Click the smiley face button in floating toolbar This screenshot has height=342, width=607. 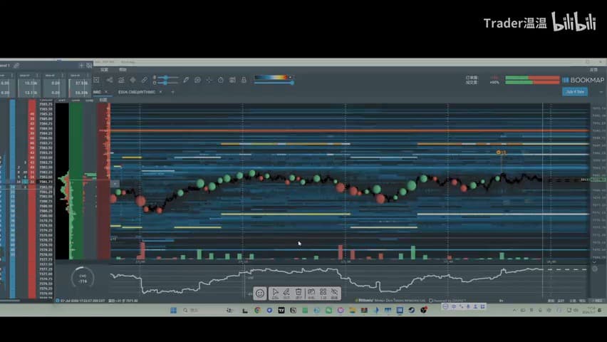260,294
